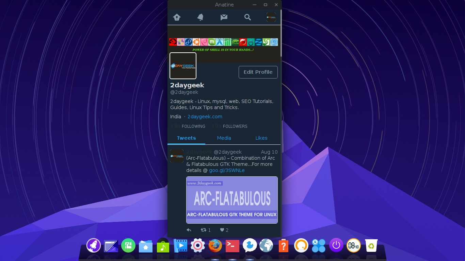Screen dimensions: 465x261
Task: Open the music player dock icon
Action: pyautogui.click(x=163, y=245)
